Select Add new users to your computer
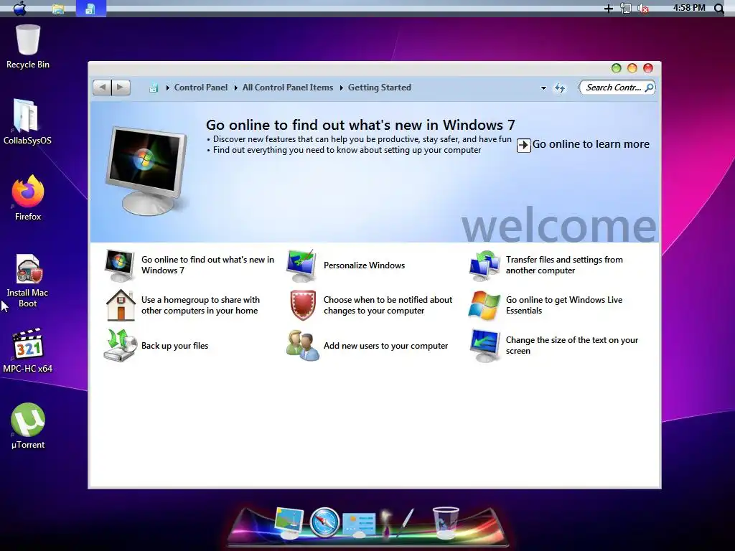The width and height of the screenshot is (735, 551). [x=385, y=346]
